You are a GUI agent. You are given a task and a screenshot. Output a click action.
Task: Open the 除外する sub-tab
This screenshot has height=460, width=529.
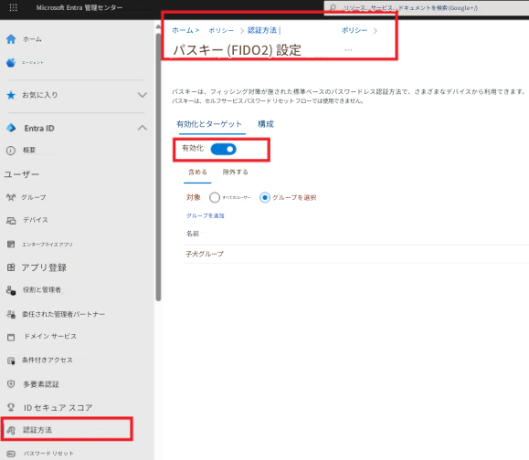[x=236, y=172]
